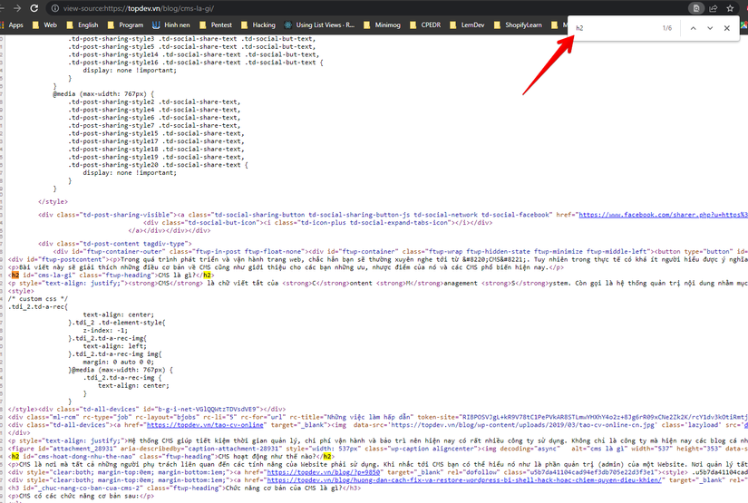Click the browser forward arrow

17,8
